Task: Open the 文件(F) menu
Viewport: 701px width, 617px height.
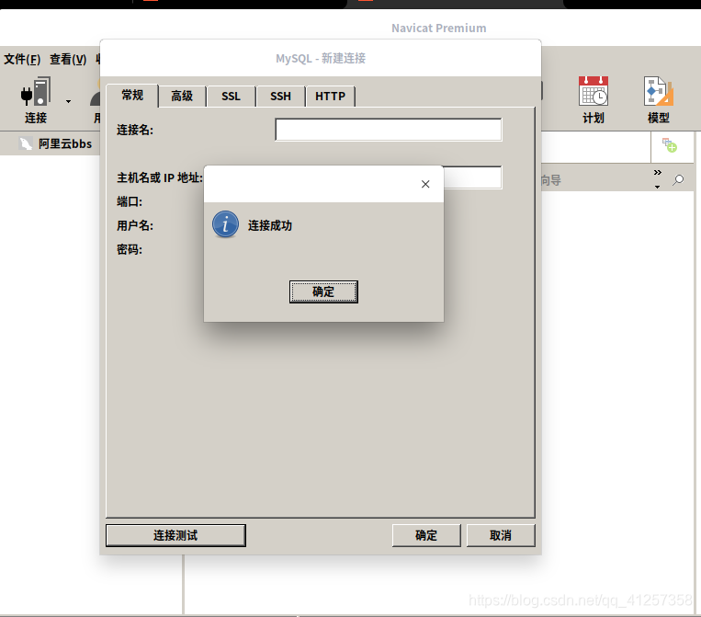Action: (x=22, y=59)
